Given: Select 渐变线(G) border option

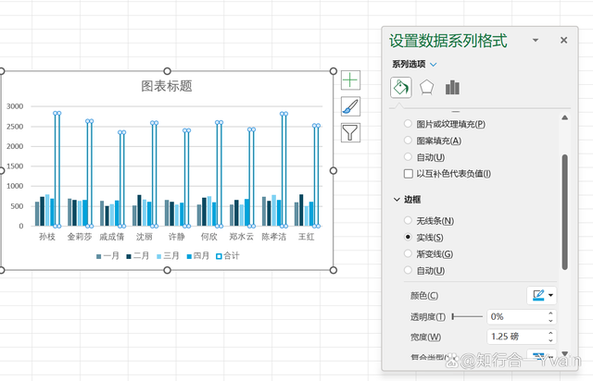Looking at the screenshot, I should [x=408, y=253].
